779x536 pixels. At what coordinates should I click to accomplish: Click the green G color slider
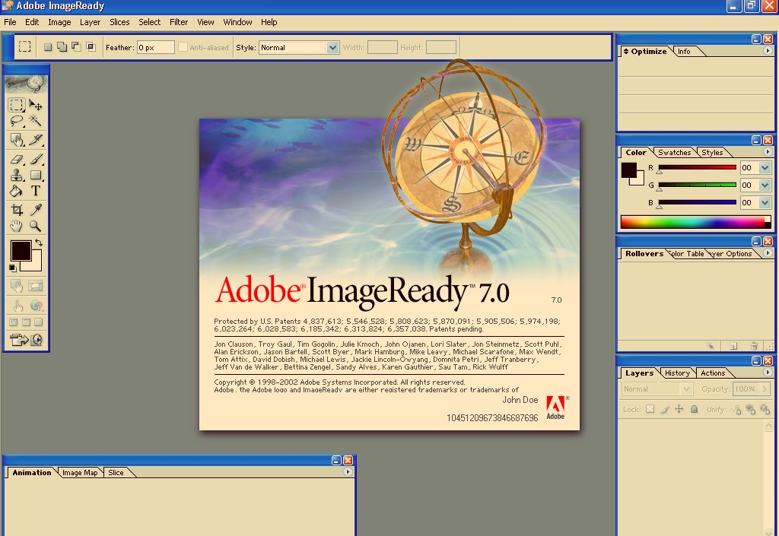click(x=697, y=185)
